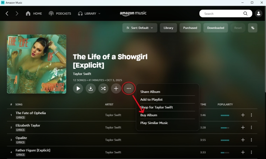This screenshot has height=159, width=266.
Task: Click the album more options ellipsis button
Action: (129, 88)
